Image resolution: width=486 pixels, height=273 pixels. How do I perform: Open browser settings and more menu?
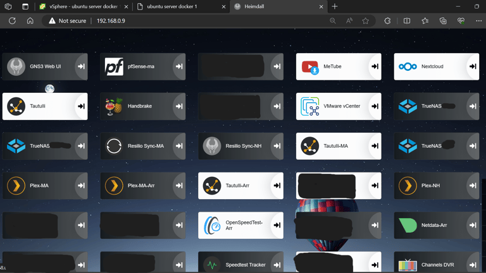pos(479,21)
